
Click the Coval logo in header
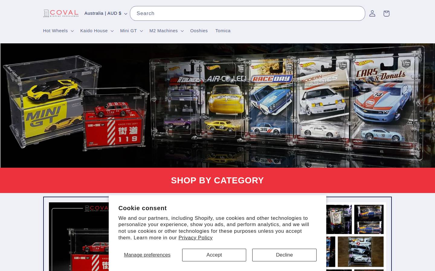coord(61,14)
